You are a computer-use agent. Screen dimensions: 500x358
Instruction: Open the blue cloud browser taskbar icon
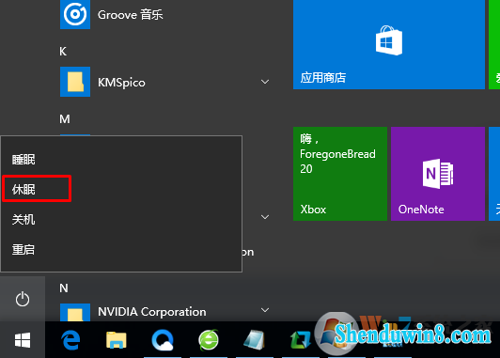163,340
